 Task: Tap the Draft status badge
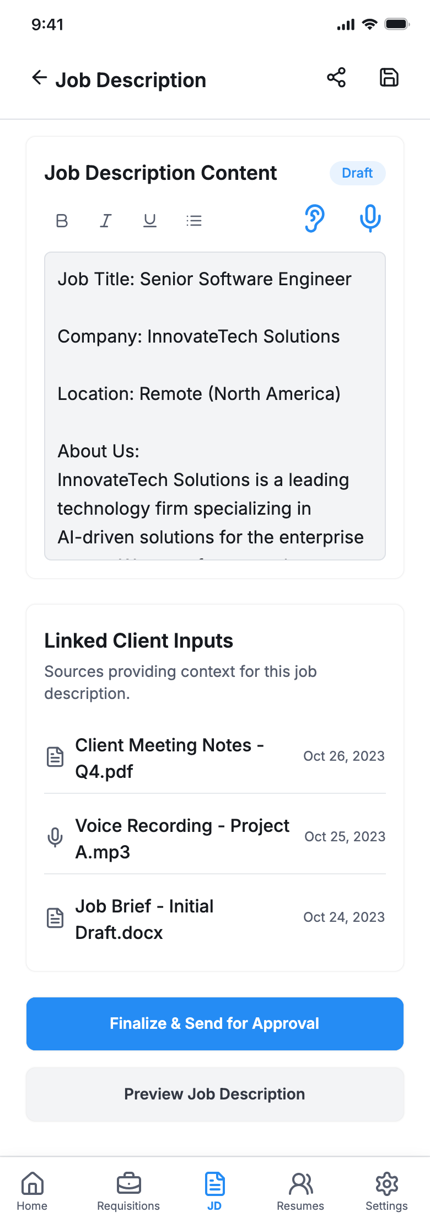(357, 173)
